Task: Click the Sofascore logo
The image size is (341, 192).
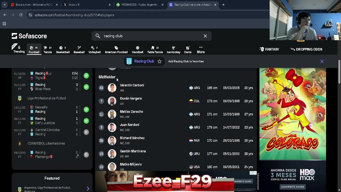Action: (29, 36)
